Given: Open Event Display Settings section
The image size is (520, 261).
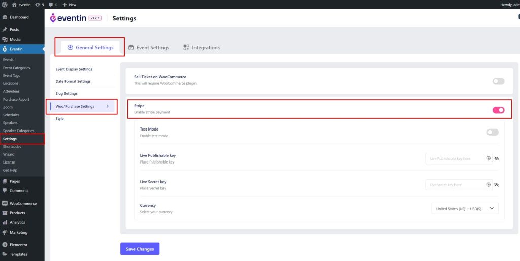Looking at the screenshot, I should [x=74, y=69].
